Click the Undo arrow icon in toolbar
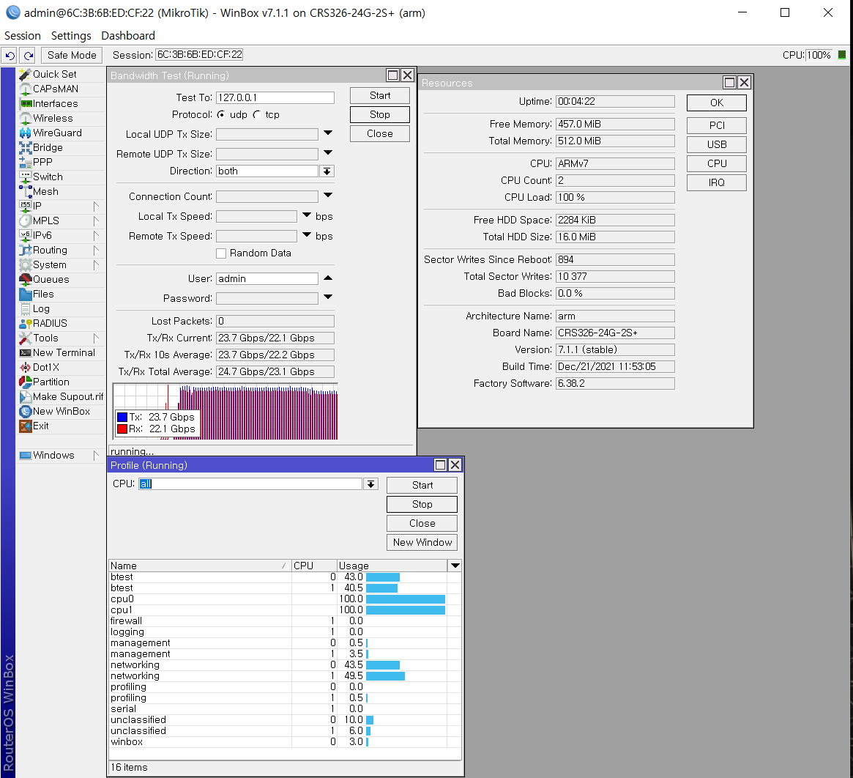The height and width of the screenshot is (778, 853). (x=10, y=55)
